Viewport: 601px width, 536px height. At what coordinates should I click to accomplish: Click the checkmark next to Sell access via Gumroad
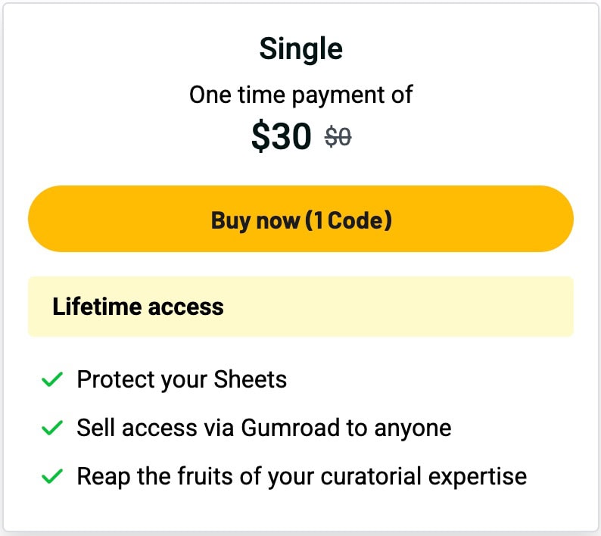click(x=51, y=428)
